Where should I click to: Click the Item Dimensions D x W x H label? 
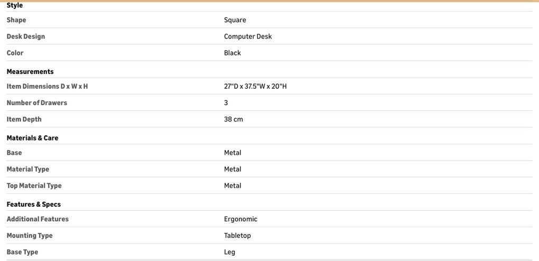(x=47, y=86)
